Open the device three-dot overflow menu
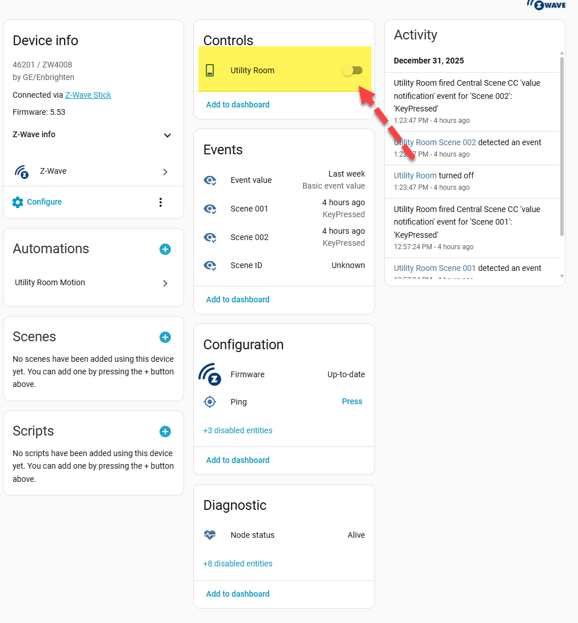 point(161,202)
